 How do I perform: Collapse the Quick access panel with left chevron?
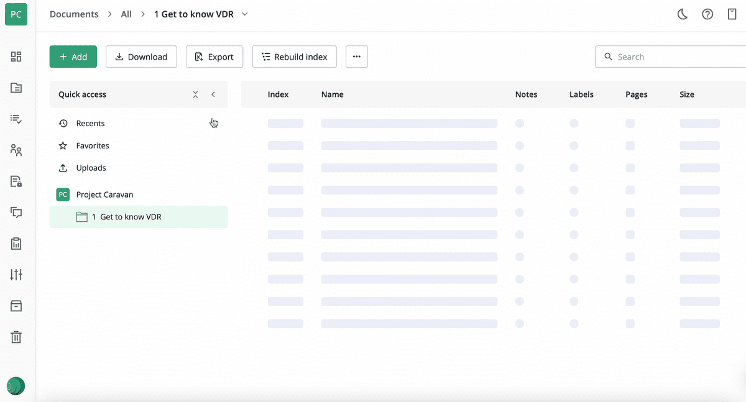click(x=213, y=94)
